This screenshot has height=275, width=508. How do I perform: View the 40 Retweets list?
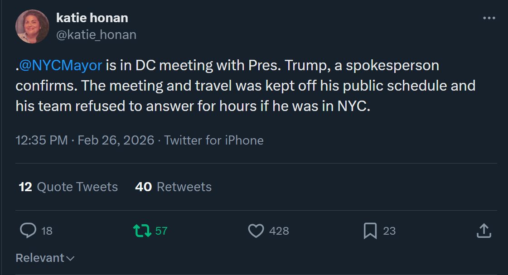173,187
